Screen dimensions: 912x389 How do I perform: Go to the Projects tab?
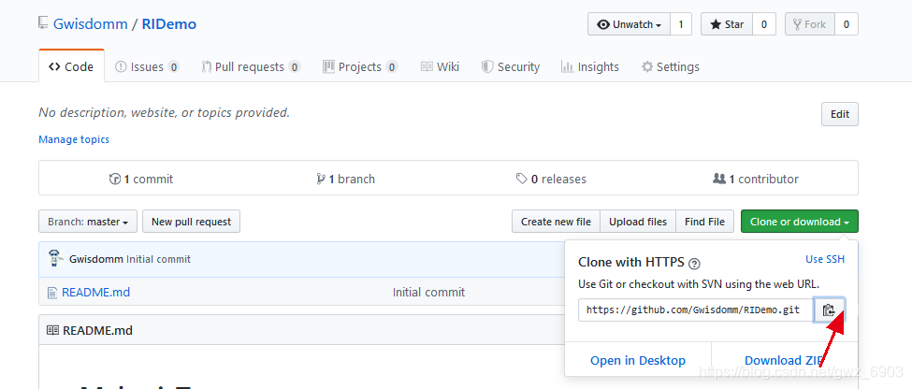[x=360, y=67]
